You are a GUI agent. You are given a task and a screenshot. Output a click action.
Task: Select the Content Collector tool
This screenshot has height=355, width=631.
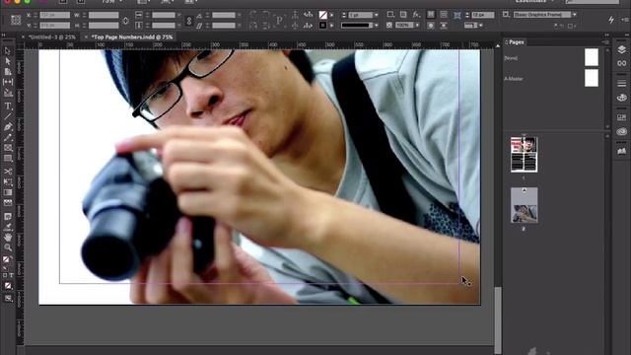tap(8, 93)
